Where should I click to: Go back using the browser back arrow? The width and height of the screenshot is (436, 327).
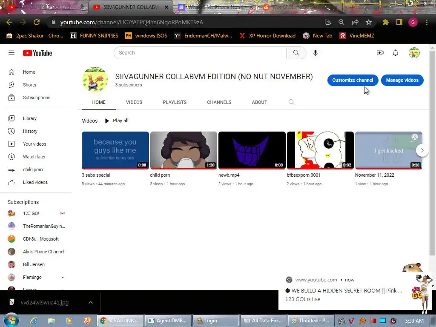tap(9, 22)
